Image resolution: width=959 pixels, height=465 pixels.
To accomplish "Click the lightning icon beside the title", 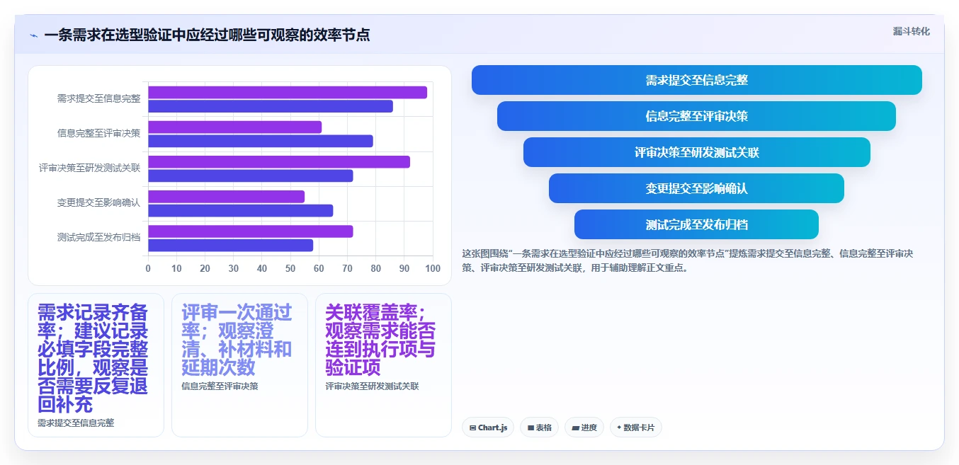I will (33, 35).
